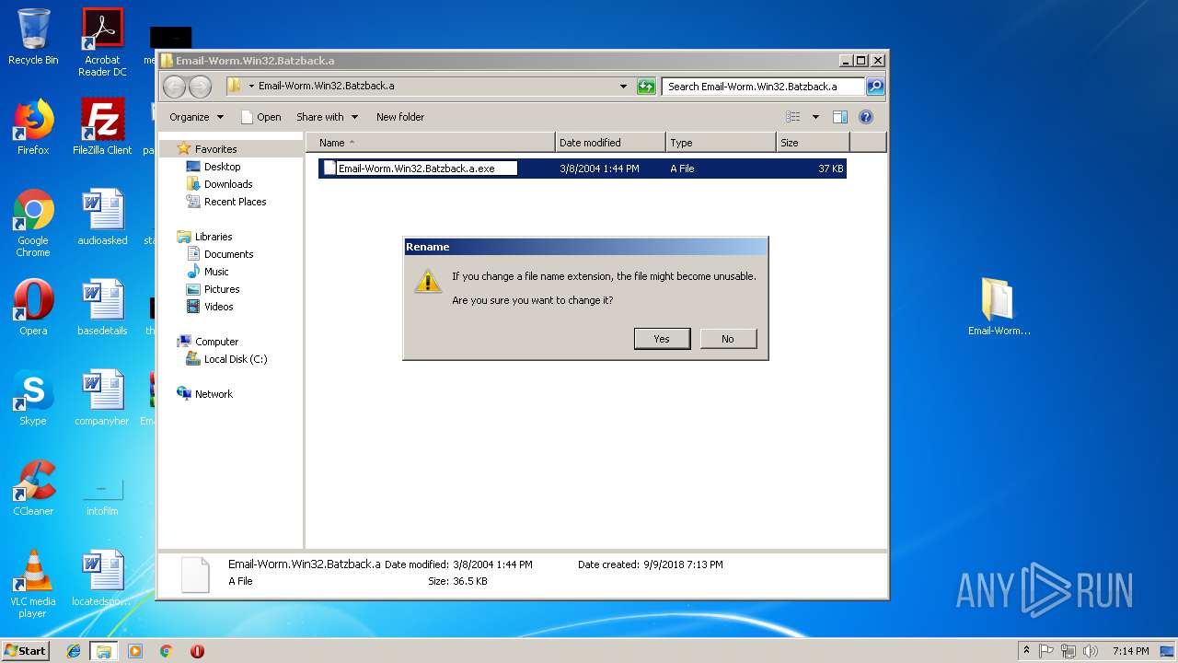Open the Music library
This screenshot has height=663, width=1178.
point(216,272)
